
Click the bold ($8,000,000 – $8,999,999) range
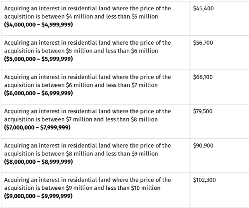tap(38, 161)
